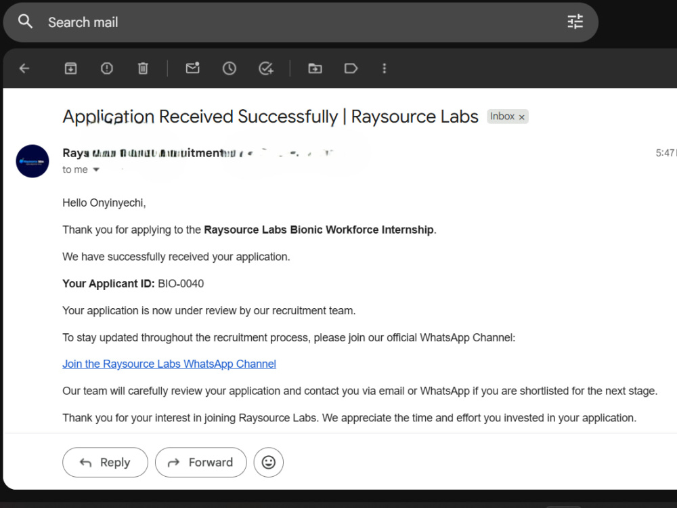Click the search magnifier icon
677x508 pixels.
[25, 21]
